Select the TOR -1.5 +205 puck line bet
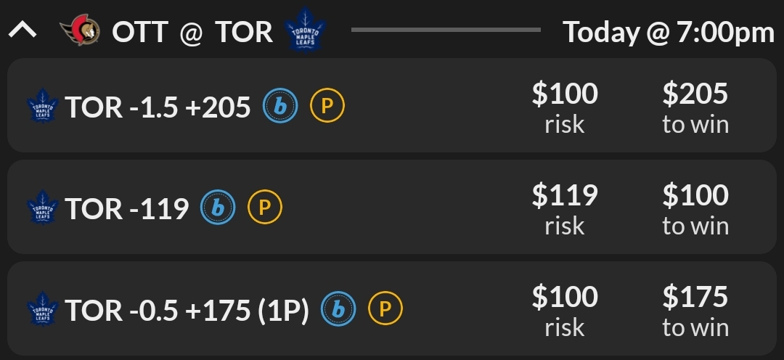The width and height of the screenshot is (784, 360). [158, 107]
